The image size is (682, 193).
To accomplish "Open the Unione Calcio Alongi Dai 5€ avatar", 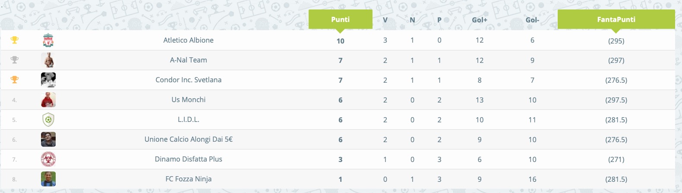I will (x=48, y=139).
